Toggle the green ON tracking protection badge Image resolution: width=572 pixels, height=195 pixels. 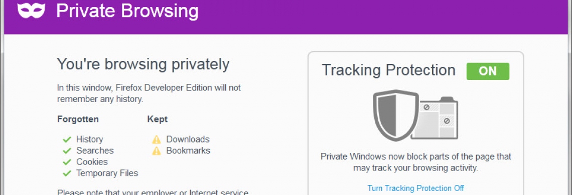point(488,71)
